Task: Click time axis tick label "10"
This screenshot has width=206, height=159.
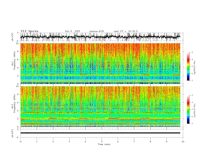Action: 183,142
